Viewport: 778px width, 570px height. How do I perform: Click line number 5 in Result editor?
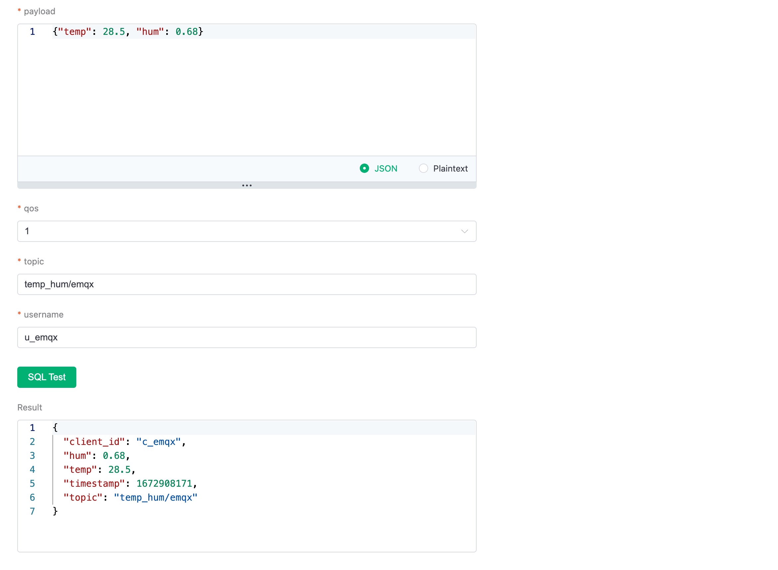tap(32, 483)
